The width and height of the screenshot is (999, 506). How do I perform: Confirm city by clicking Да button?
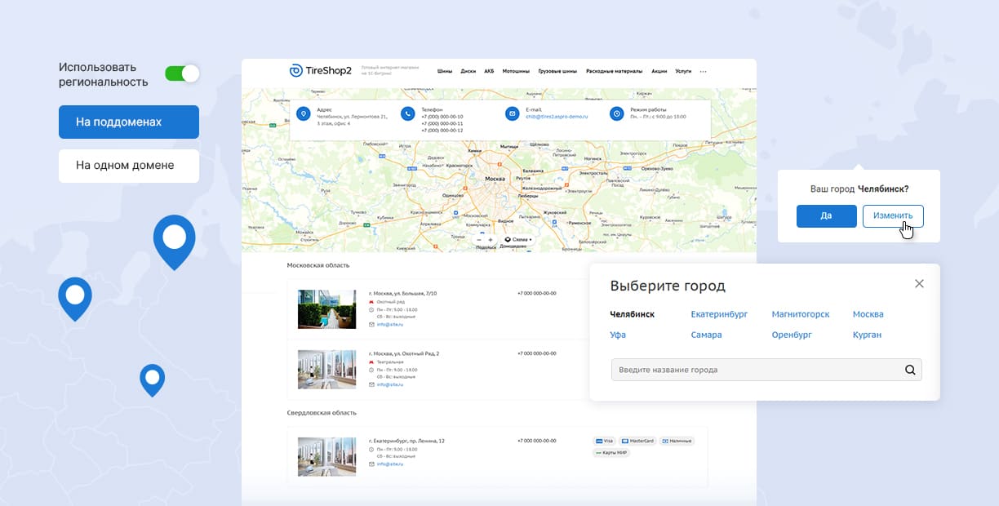tap(826, 215)
